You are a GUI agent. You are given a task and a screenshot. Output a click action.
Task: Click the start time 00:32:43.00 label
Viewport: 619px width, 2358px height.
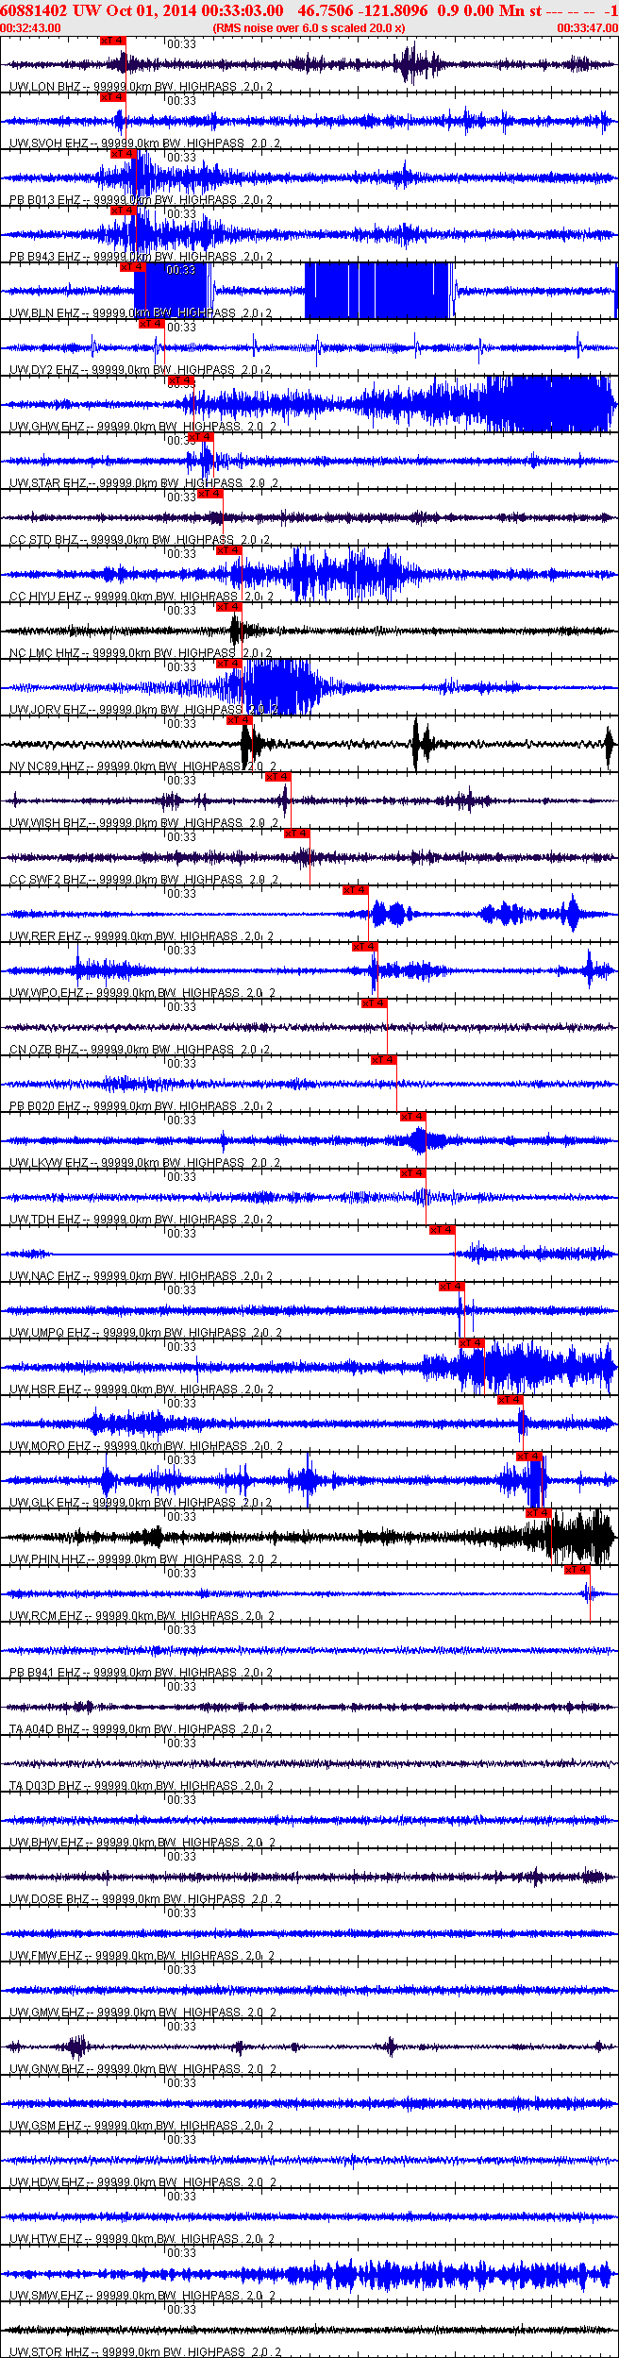pos(30,28)
